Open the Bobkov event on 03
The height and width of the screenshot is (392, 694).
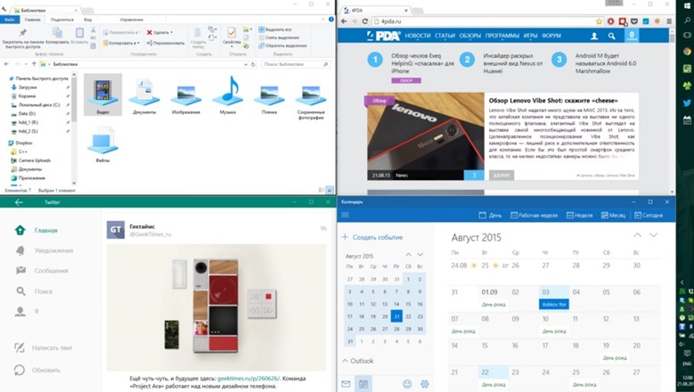554,305
